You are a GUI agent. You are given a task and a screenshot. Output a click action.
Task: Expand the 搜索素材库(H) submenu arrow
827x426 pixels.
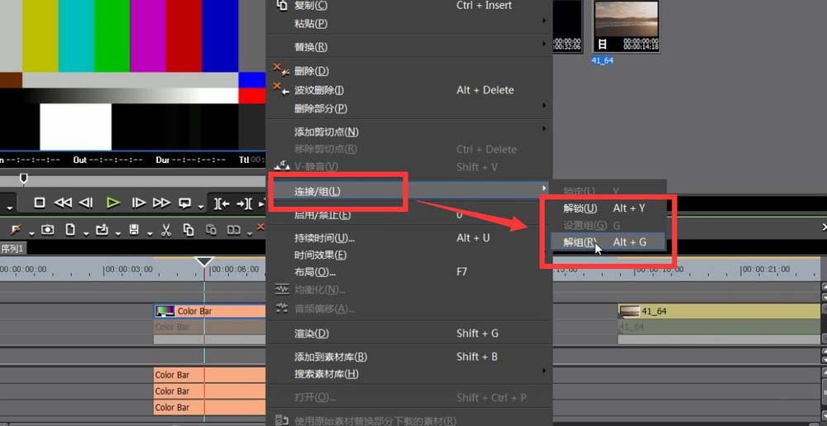point(544,371)
